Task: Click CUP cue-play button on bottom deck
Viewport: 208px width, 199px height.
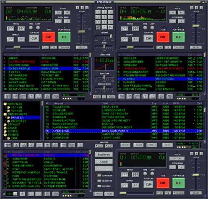Action: 149,184
